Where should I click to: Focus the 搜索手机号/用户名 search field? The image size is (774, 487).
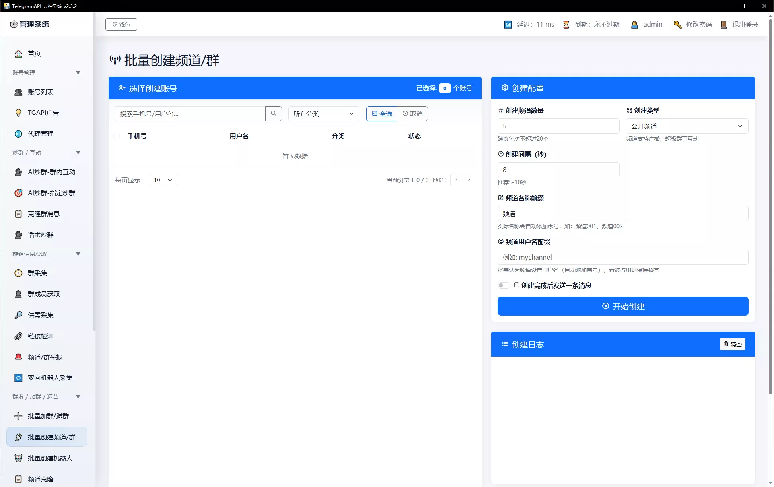pyautogui.click(x=190, y=114)
